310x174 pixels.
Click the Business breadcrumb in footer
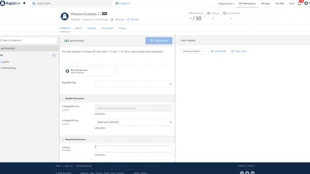tap(69, 166)
